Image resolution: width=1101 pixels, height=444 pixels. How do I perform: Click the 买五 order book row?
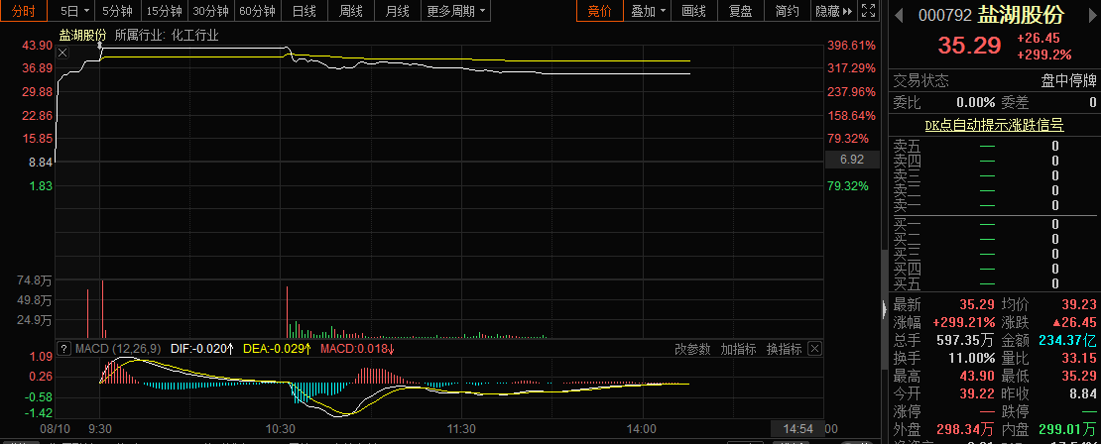point(994,284)
